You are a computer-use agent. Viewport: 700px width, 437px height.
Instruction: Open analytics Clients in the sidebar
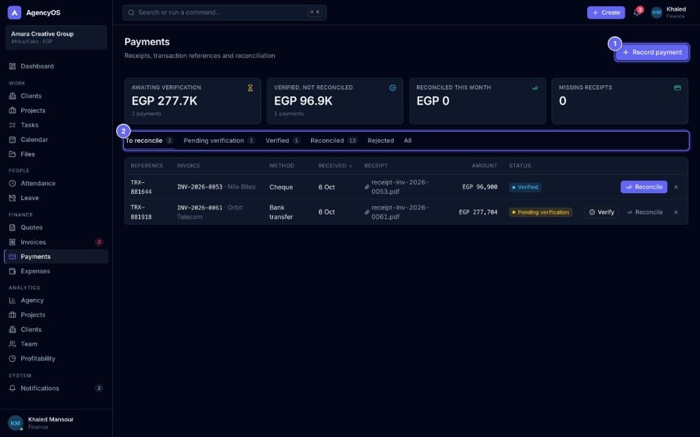(56, 330)
